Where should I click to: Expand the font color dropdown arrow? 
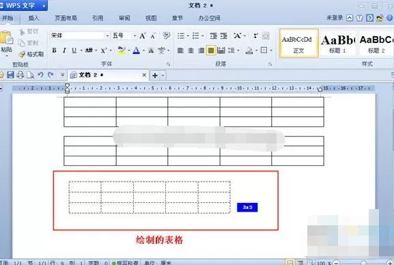pyautogui.click(x=143, y=51)
